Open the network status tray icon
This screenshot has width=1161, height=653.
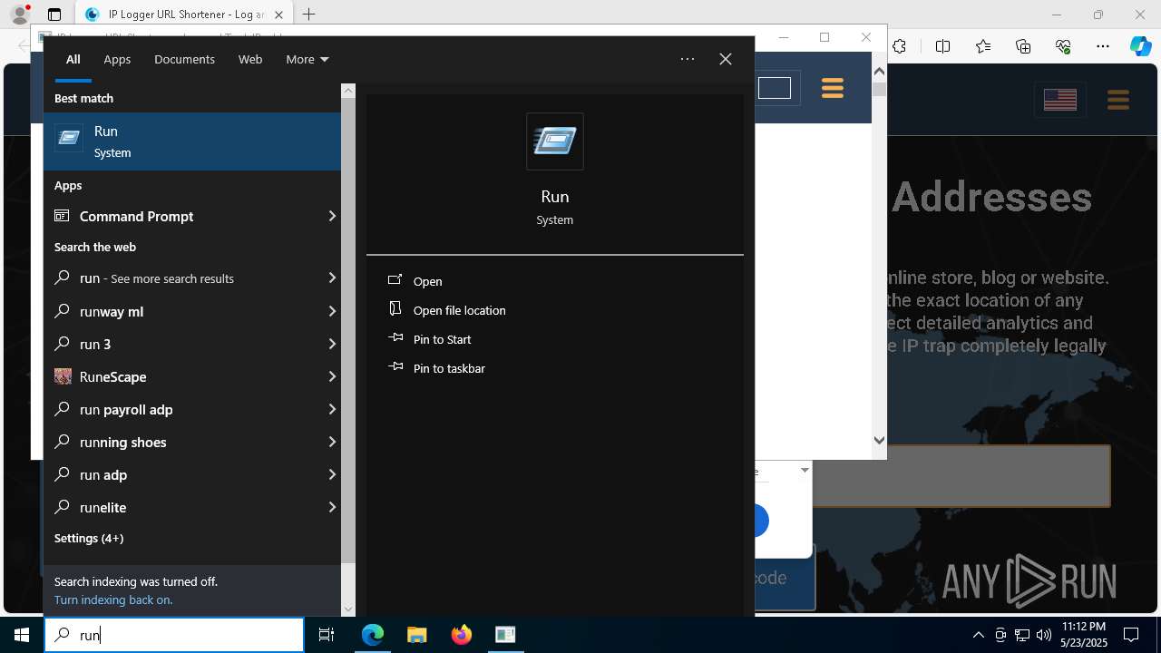(x=1022, y=635)
